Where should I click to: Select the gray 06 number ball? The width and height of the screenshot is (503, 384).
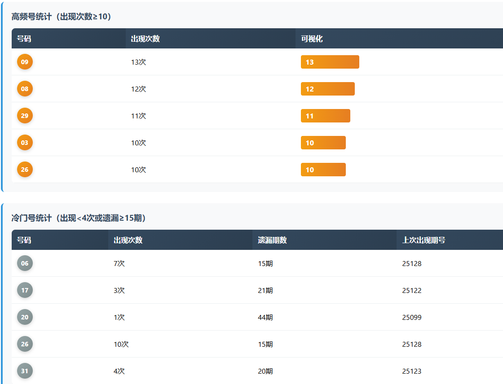pos(25,263)
